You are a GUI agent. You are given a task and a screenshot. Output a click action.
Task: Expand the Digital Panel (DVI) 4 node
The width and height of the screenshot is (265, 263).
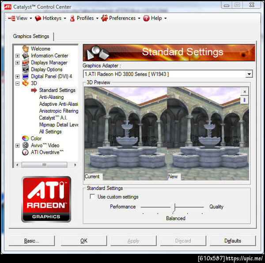click(17, 76)
